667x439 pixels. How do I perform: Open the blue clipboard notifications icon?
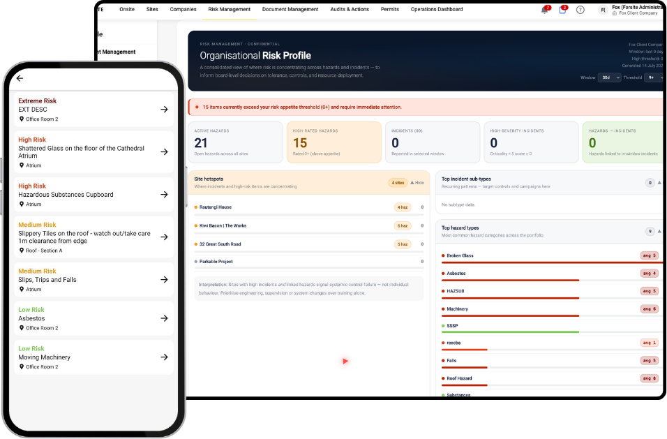pos(562,10)
